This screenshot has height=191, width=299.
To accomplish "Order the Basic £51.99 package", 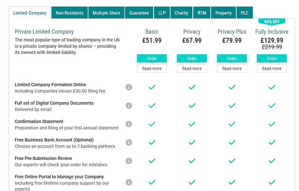I will pos(152,58).
